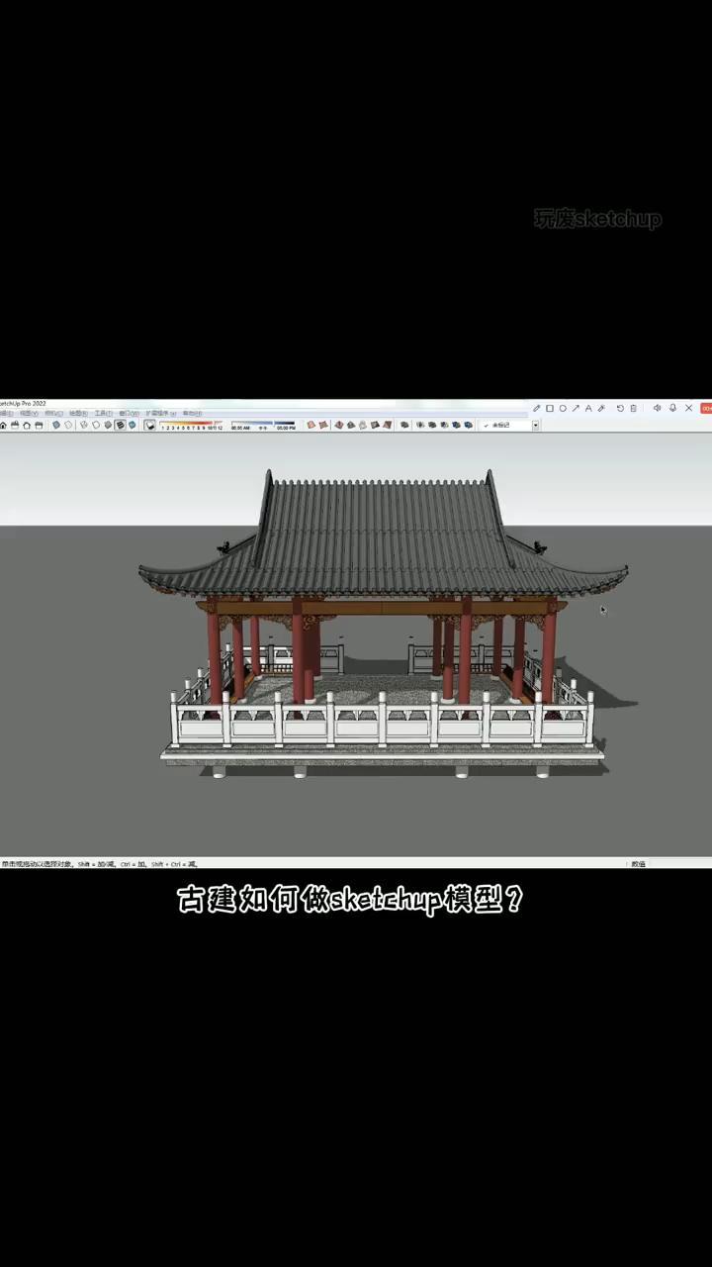This screenshot has width=712, height=1267.
Task: Activate the text annotation tool
Action: coord(588,408)
